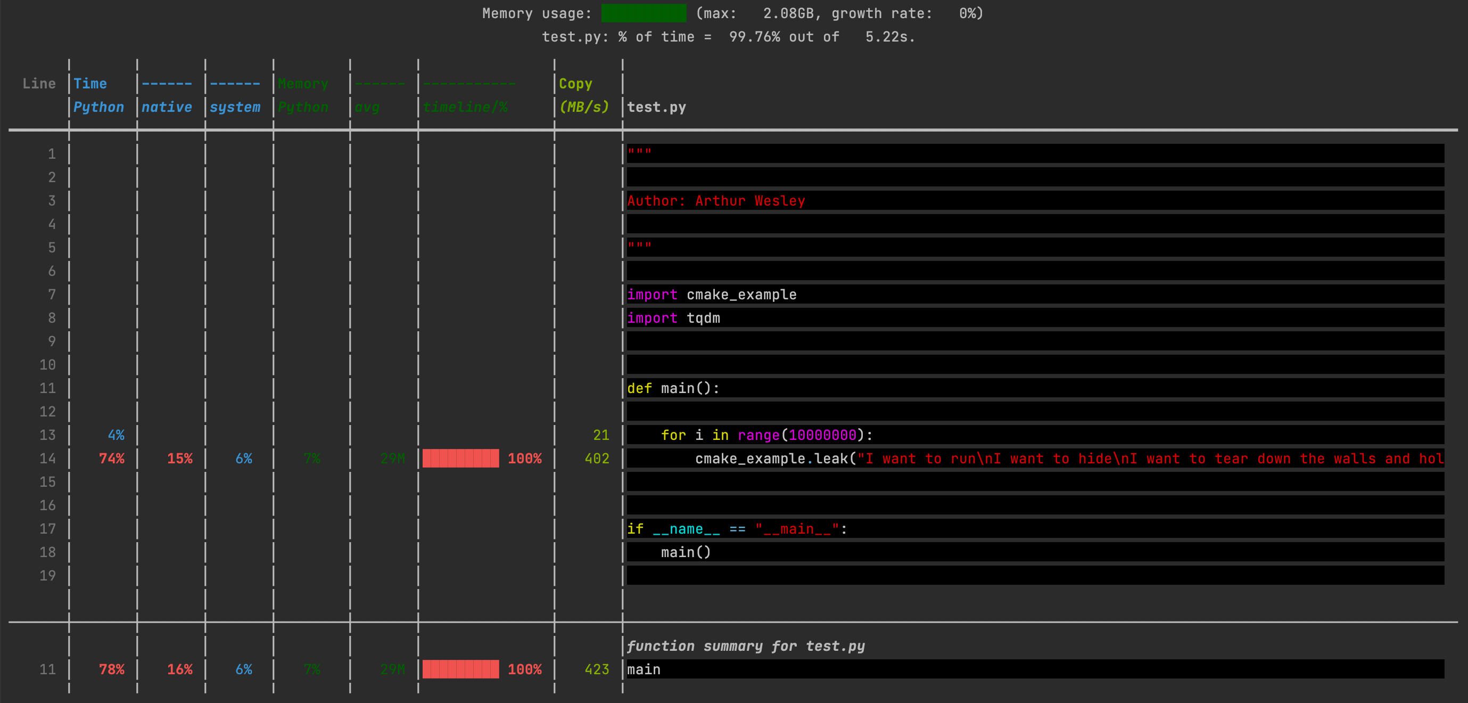Click the "Memory Python" column header
Screen dimensions: 1468x703
pyautogui.click(x=303, y=95)
